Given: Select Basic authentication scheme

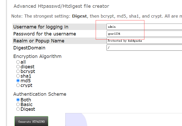Looking at the screenshot, I should click(18, 105).
